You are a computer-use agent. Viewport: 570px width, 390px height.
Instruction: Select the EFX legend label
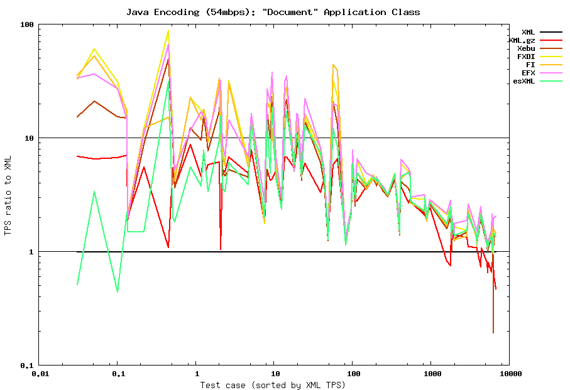[528, 73]
